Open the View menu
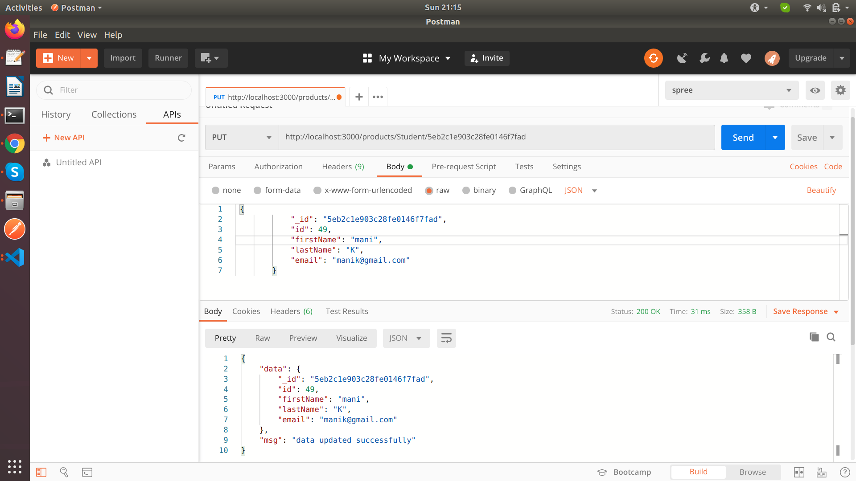Viewport: 856px width, 481px height. (87, 35)
